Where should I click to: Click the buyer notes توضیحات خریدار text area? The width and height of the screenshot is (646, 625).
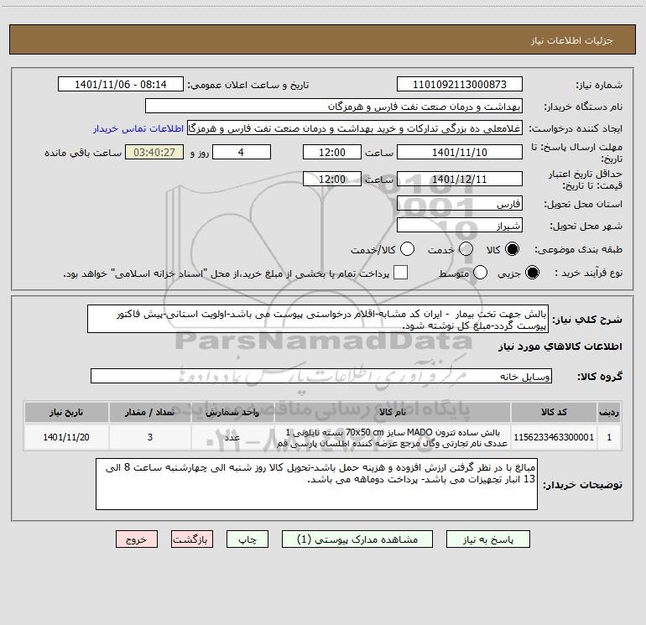coord(316,484)
